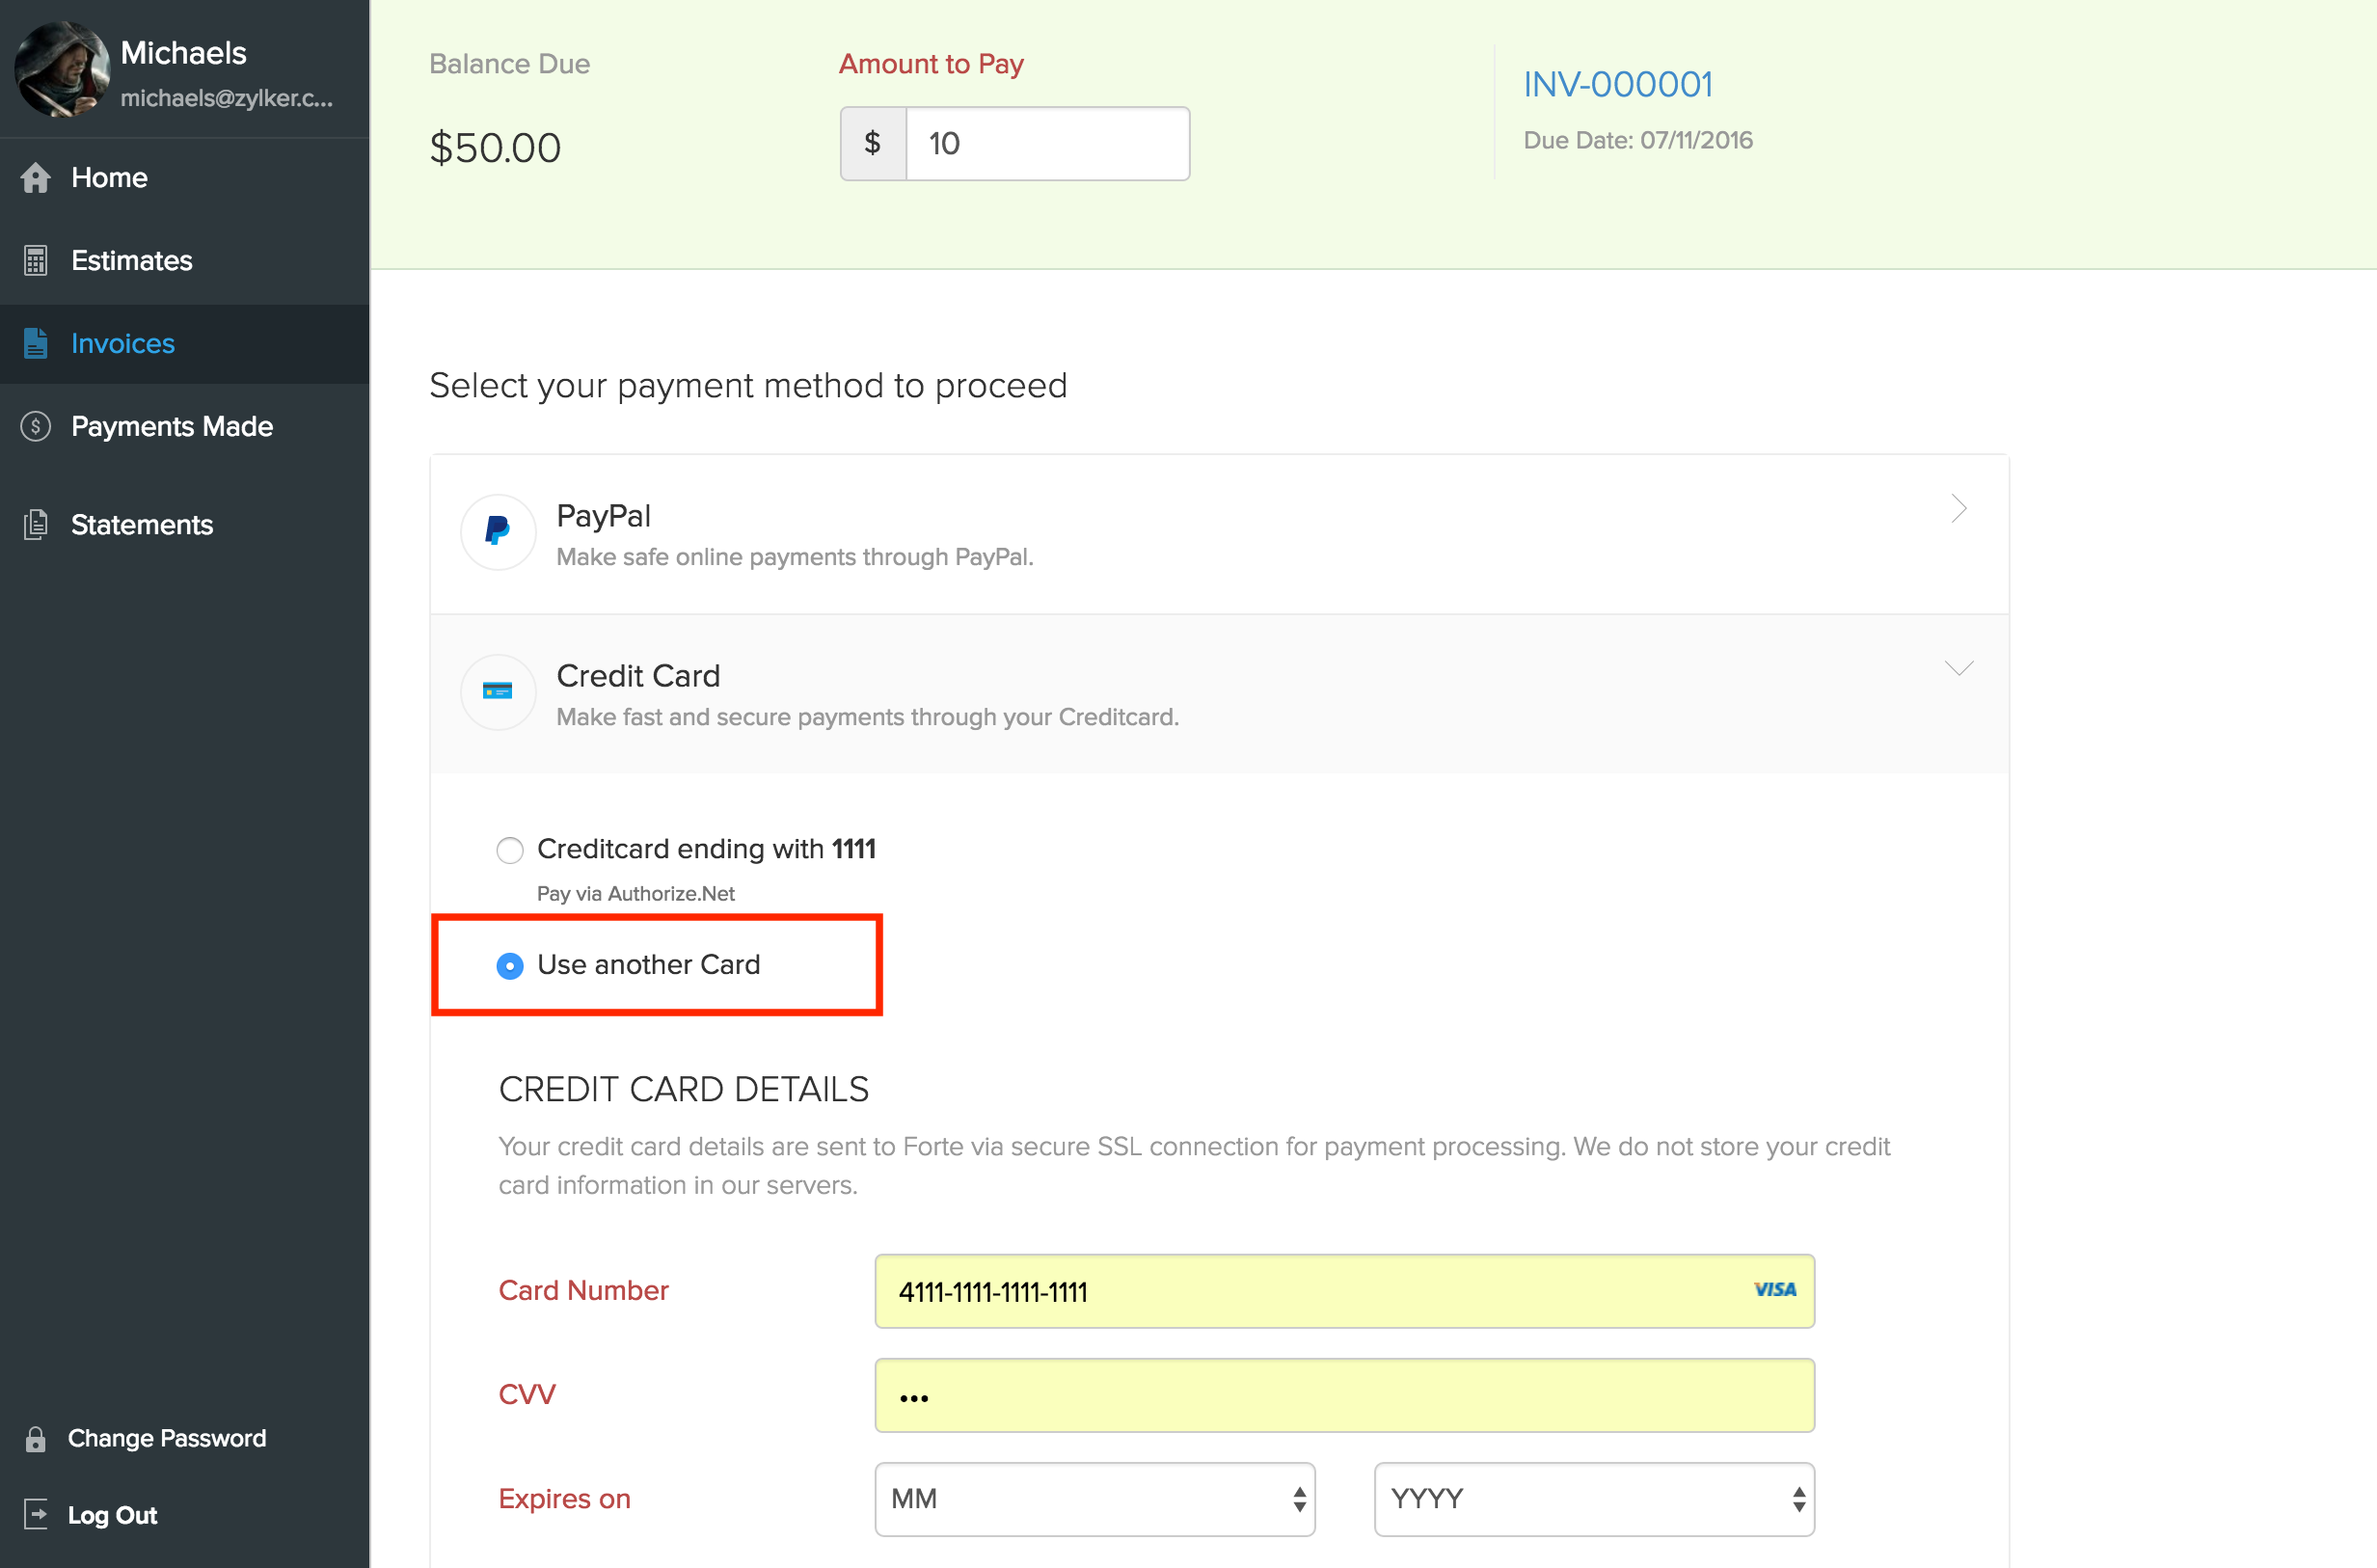Expand the PayPal option right chevron

1958,509
